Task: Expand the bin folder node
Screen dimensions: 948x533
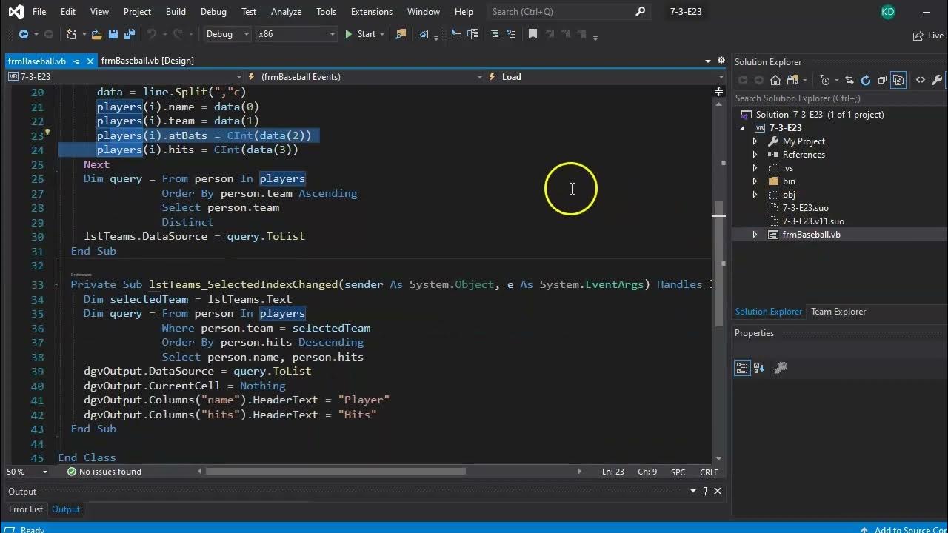Action: [755, 181]
